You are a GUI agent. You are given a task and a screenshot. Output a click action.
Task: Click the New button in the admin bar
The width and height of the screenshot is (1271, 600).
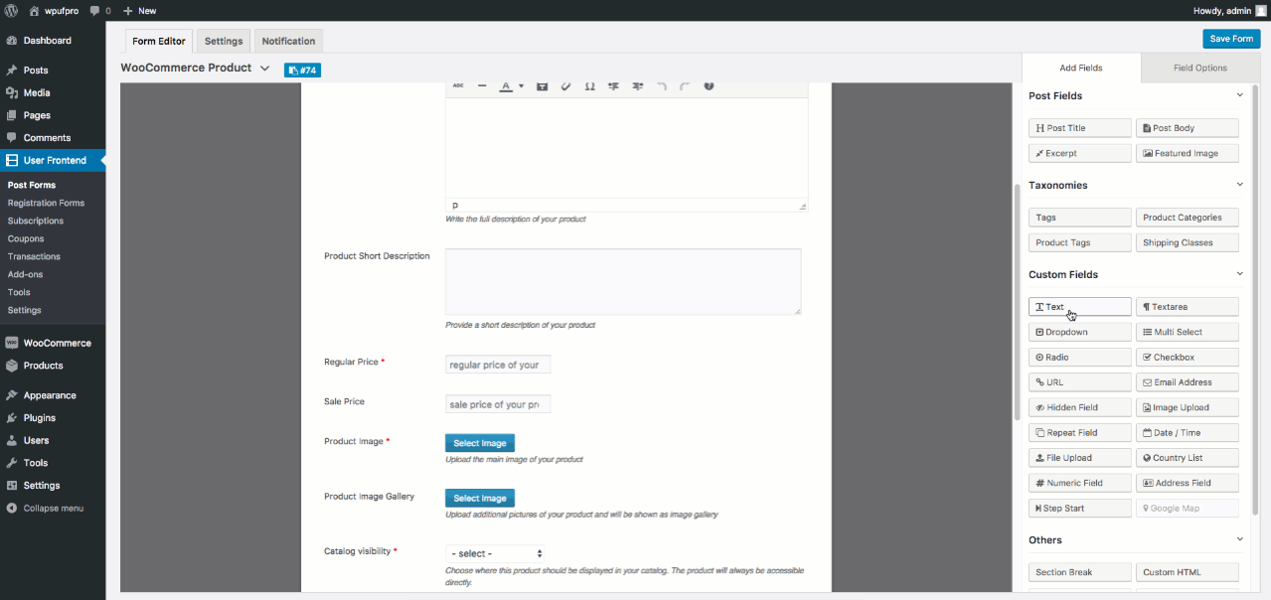(140, 10)
